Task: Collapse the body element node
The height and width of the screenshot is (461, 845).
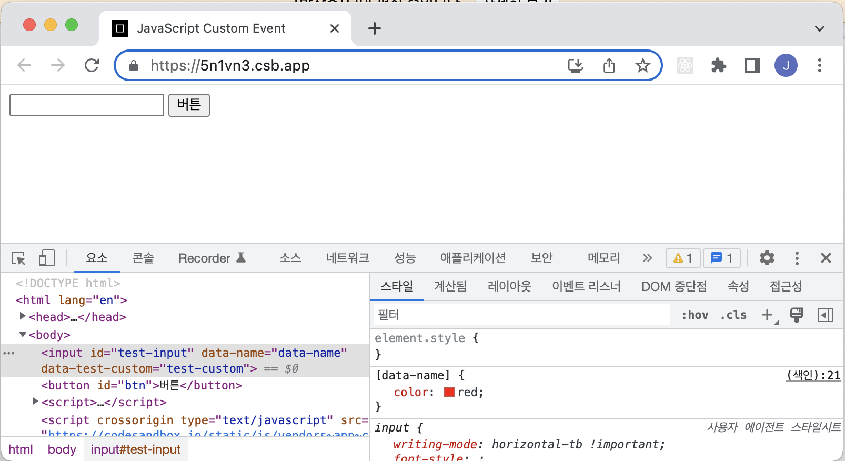Action: point(22,334)
